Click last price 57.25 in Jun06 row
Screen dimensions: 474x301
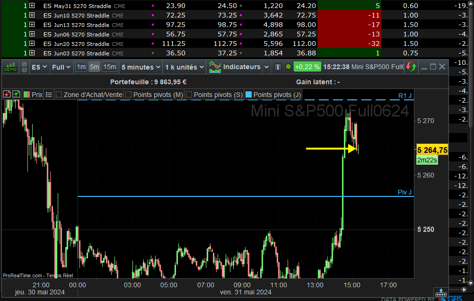[306, 34]
